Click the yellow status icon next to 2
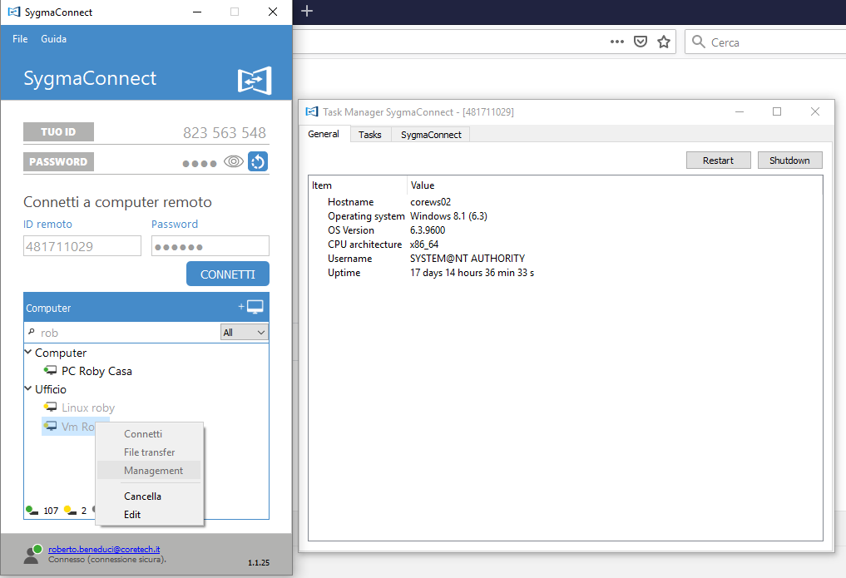The height and width of the screenshot is (578, 846). click(x=70, y=510)
